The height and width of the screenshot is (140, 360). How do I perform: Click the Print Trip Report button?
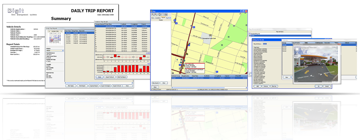point(122,77)
